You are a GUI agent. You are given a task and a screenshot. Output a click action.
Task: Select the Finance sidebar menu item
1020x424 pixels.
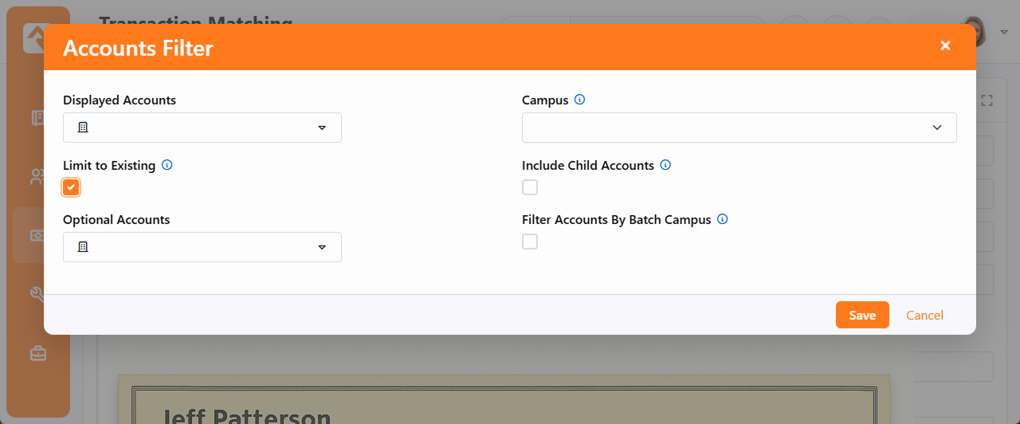37,235
